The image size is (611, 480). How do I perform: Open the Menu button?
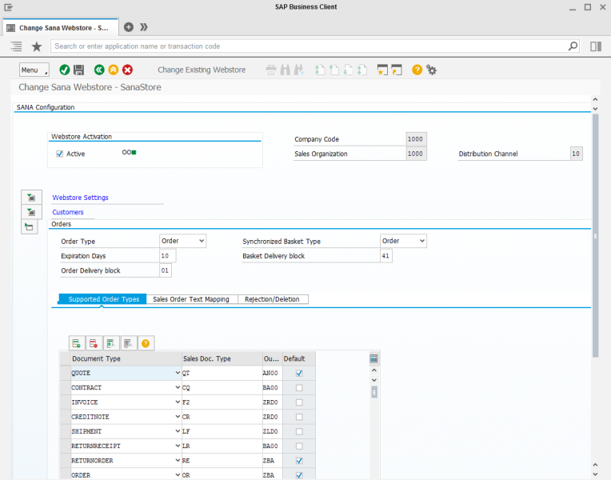(34, 70)
